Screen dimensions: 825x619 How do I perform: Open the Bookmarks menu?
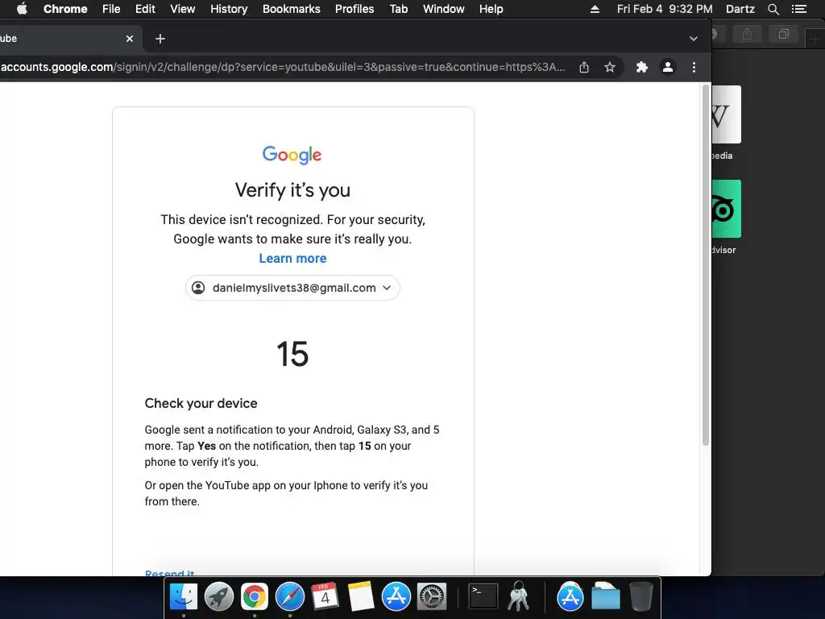(291, 9)
